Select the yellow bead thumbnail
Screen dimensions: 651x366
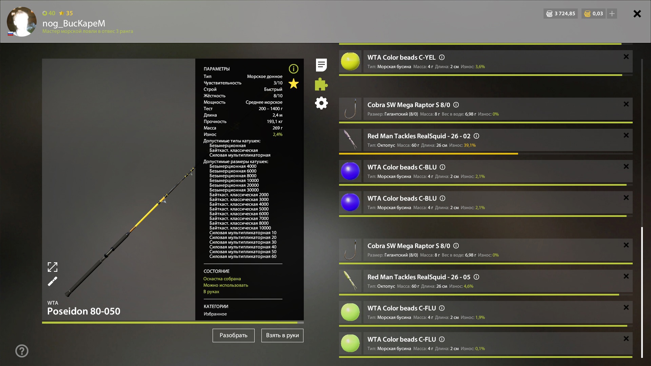[350, 61]
